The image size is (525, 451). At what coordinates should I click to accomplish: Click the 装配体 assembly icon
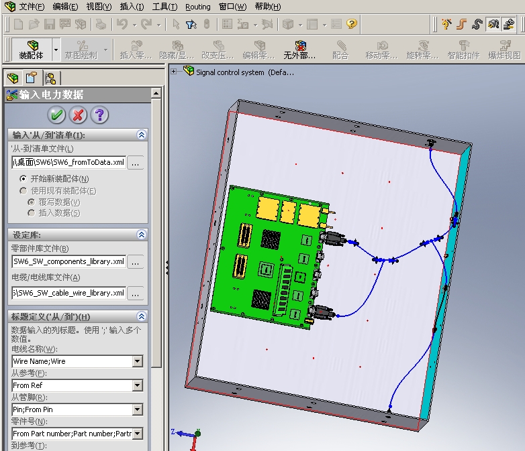click(x=32, y=50)
